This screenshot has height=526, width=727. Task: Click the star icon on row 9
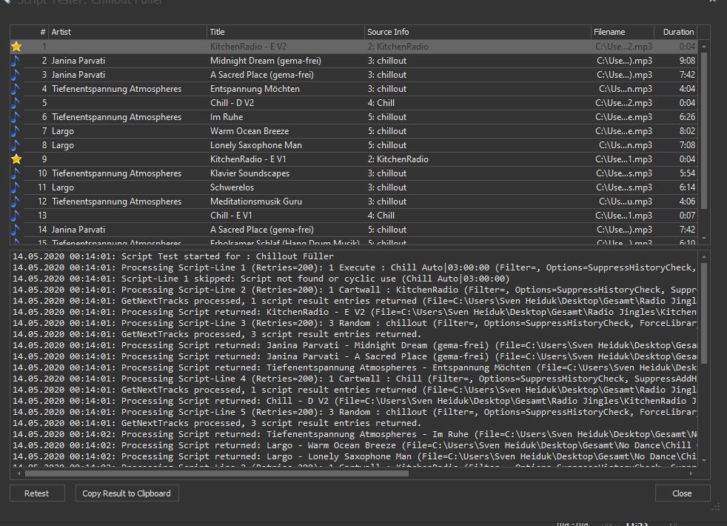coord(16,159)
